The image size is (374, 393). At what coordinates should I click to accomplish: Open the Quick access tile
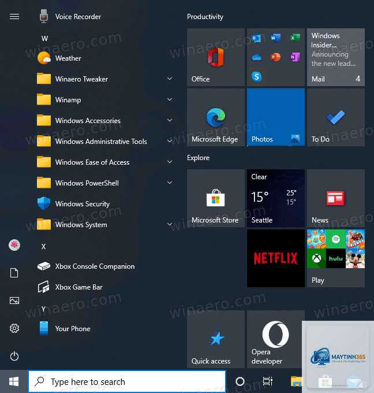[x=216, y=339]
